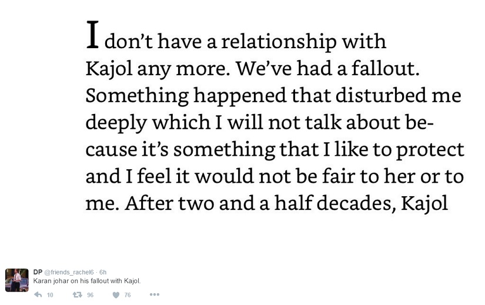Open the @friends_rachel6 handle link

click(x=70, y=272)
